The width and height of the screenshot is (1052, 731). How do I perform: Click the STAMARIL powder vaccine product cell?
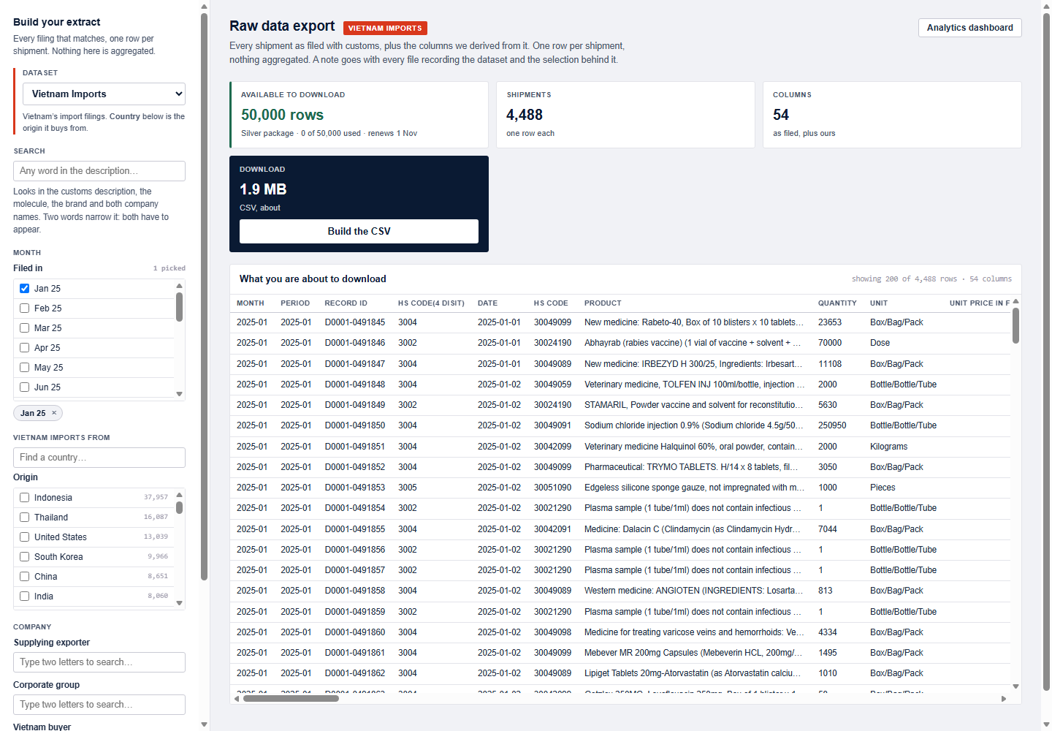coord(693,405)
